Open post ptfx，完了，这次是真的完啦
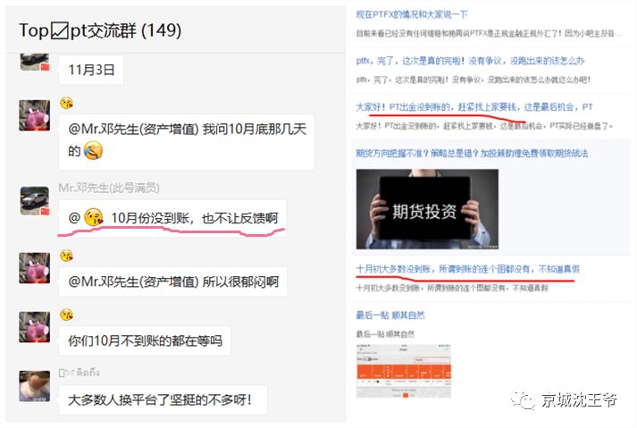The image size is (637, 428). point(470,61)
